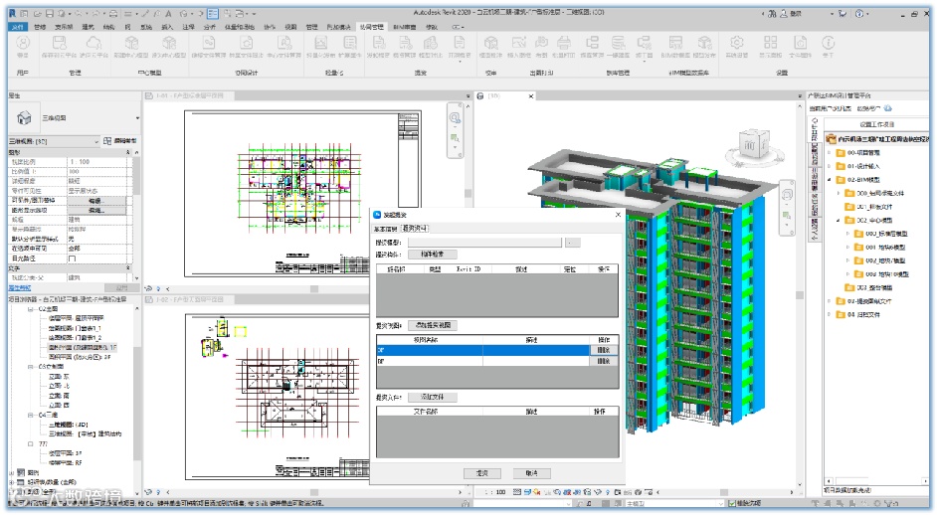This screenshot has height=515, width=937.
Task: Switch to the 基本信息 tab in the dialog
Action: click(385, 228)
